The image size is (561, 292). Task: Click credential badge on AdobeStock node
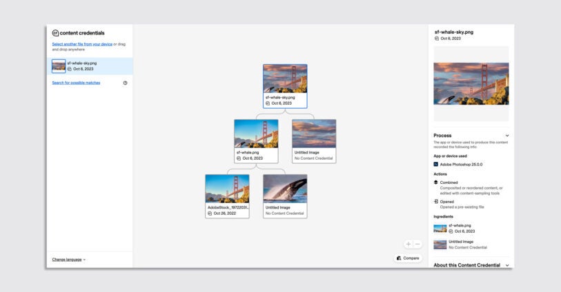pyautogui.click(x=210, y=213)
